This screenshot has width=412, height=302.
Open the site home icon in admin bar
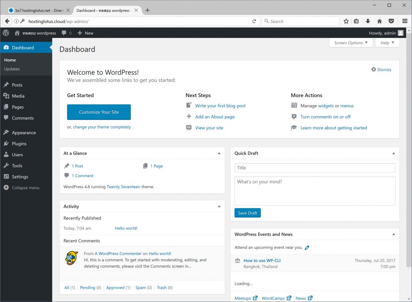coord(17,33)
